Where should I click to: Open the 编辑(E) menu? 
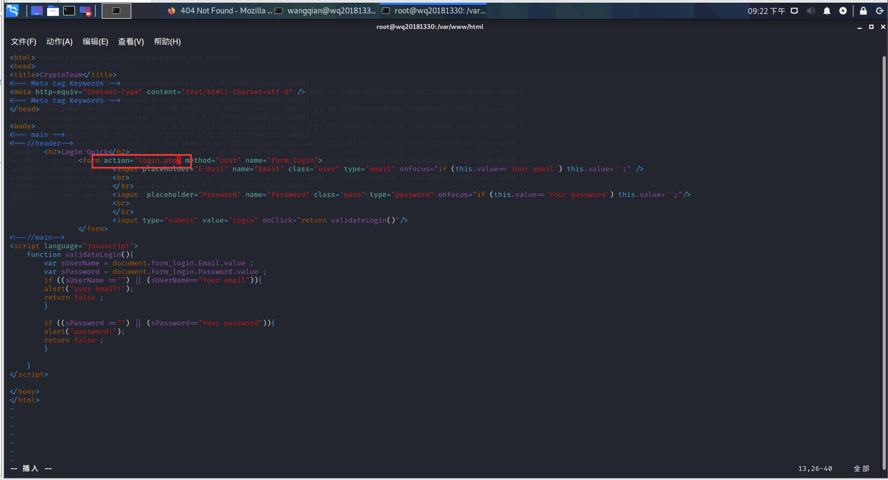coord(95,42)
